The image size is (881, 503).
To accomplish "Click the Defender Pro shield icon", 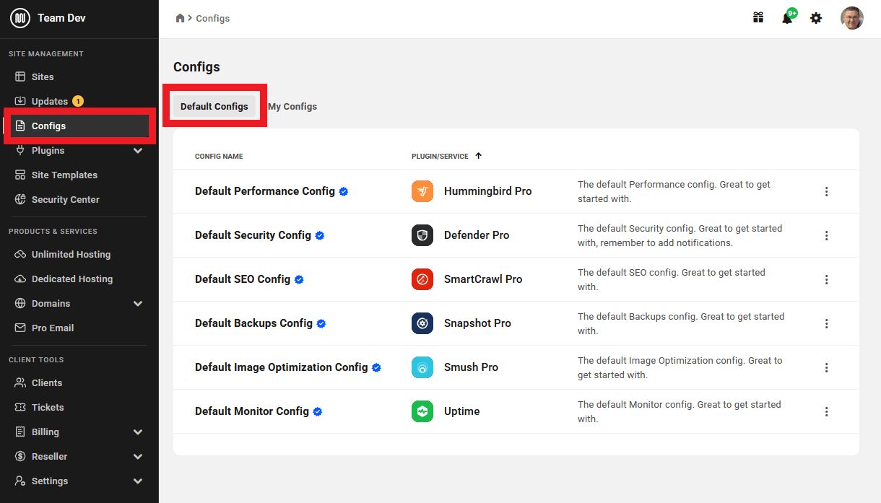I will 422,235.
